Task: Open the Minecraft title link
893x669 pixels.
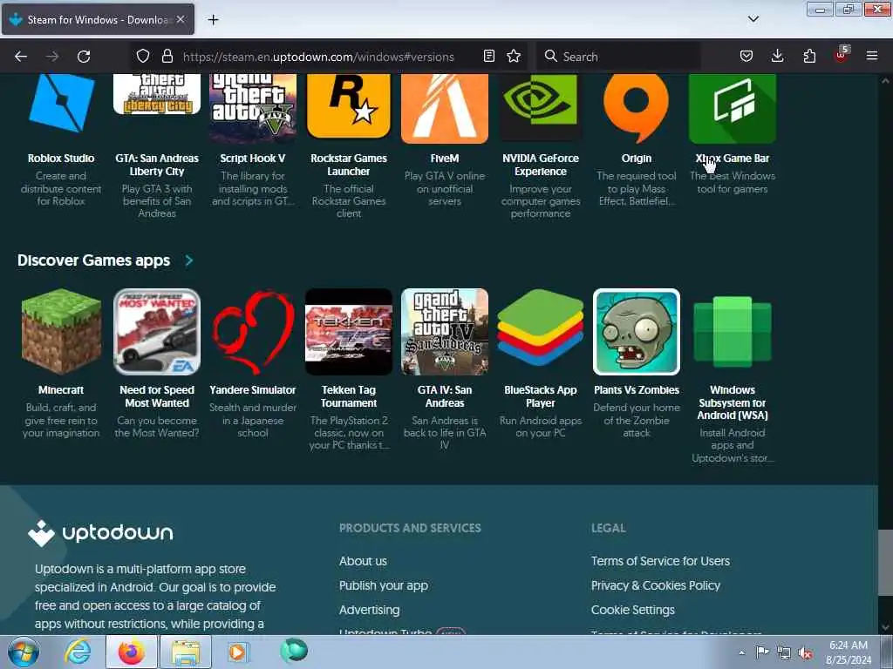Action: click(61, 389)
